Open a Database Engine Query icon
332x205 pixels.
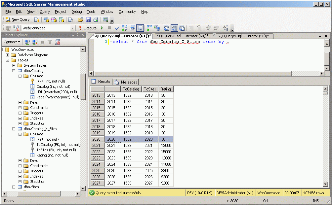pos(37,20)
